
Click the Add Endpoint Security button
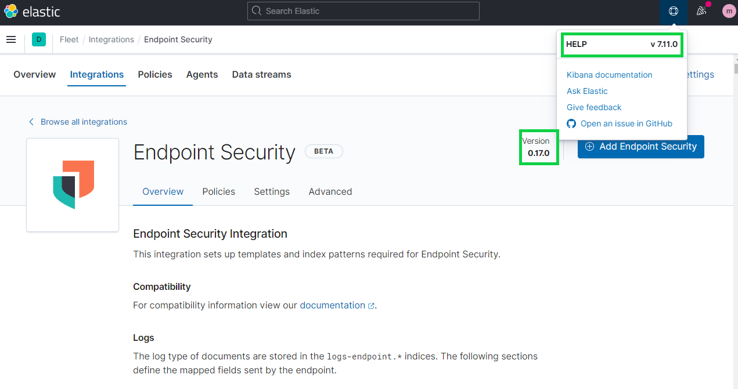point(640,147)
